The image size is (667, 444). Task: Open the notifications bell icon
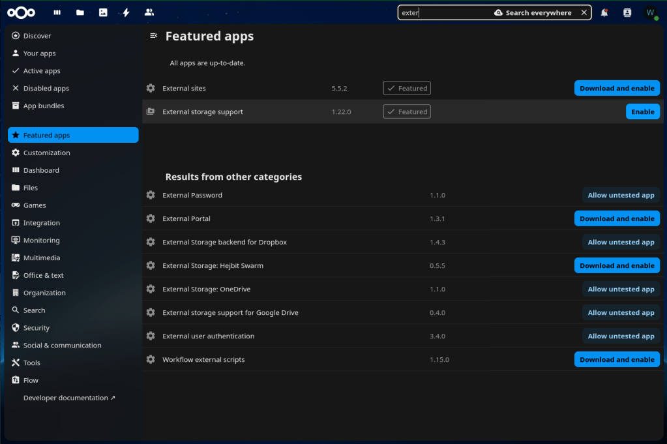tap(604, 12)
